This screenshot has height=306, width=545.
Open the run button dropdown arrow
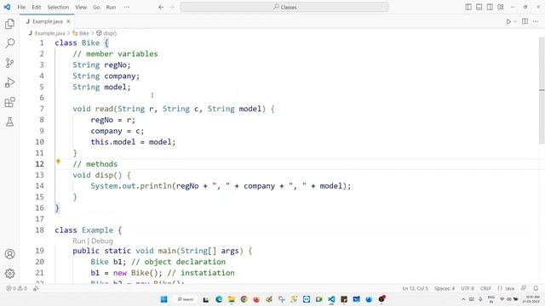[x=515, y=21]
